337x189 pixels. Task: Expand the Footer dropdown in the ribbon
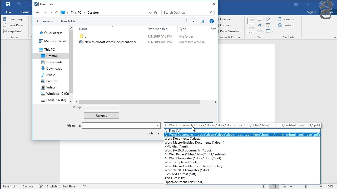point(226,25)
